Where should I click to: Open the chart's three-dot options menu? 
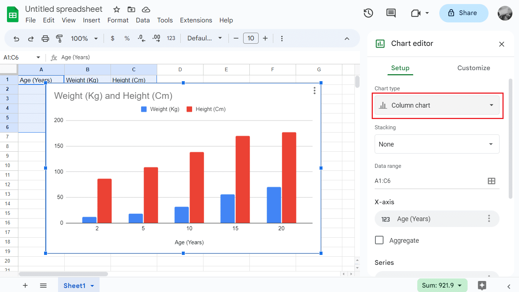click(x=314, y=91)
